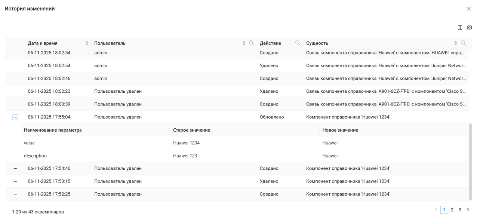Open table settings gear icon
Viewport: 477px width, 224px height.
click(470, 28)
